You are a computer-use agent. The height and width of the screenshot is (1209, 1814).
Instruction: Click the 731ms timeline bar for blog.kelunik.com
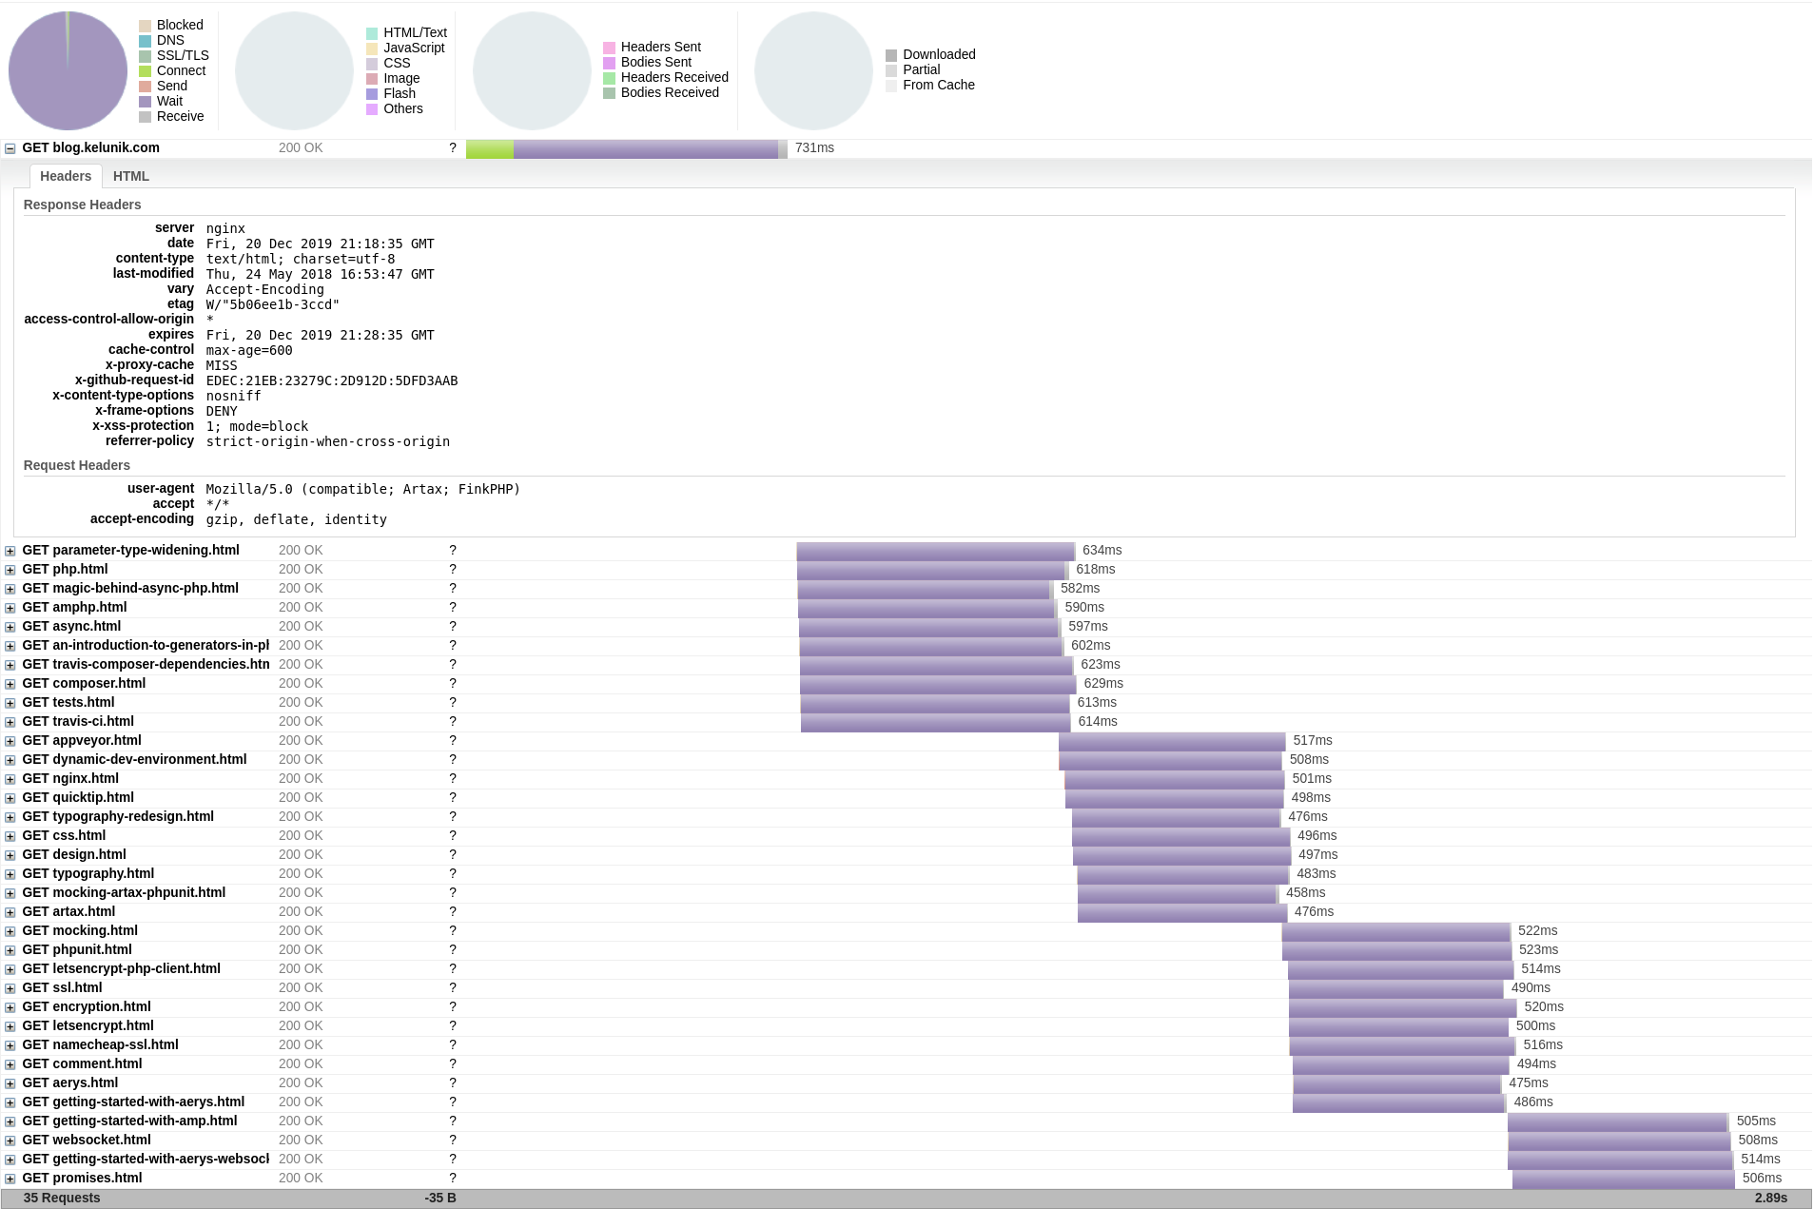pyautogui.click(x=626, y=148)
